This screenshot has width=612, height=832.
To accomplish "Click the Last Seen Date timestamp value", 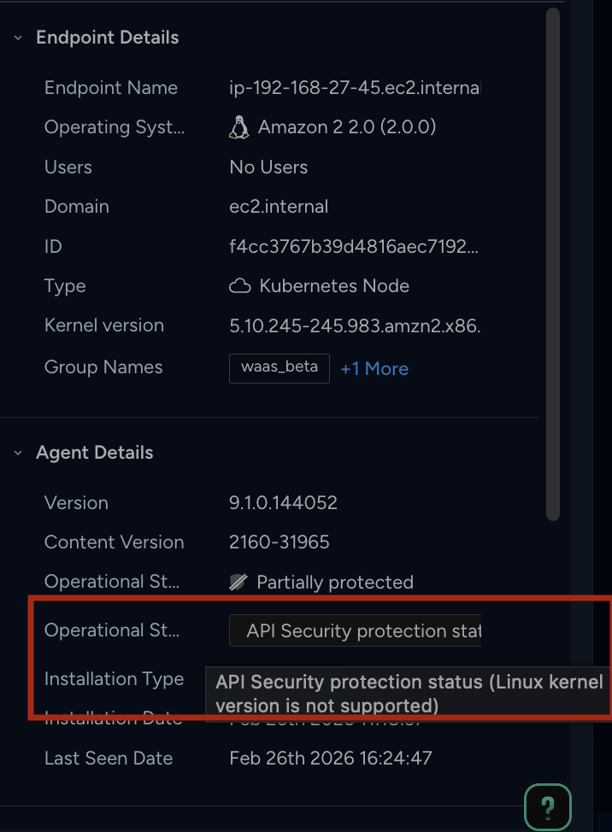I will click(x=331, y=758).
